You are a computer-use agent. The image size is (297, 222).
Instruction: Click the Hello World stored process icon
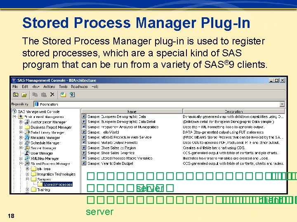pyautogui.click(x=84, y=132)
